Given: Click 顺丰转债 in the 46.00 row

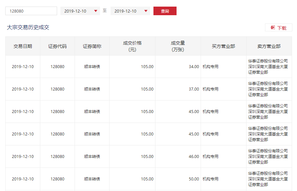Looking at the screenshot, I should point(92,157).
